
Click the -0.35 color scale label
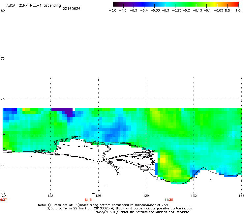[x=155, y=11]
